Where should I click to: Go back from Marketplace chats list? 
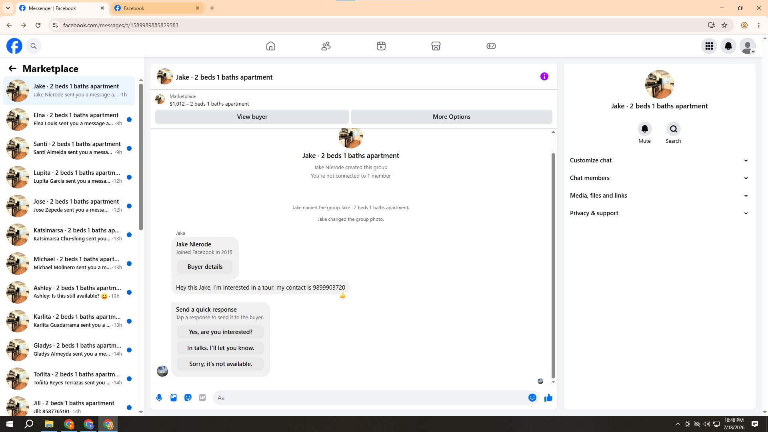tap(12, 68)
